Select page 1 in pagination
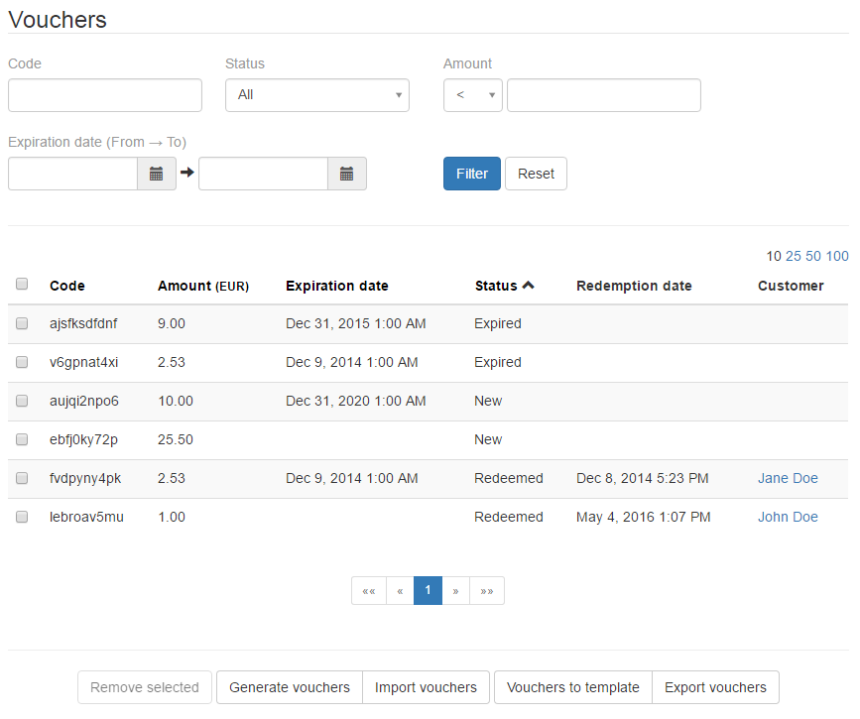Image resolution: width=860 pixels, height=719 pixels. pos(428,591)
